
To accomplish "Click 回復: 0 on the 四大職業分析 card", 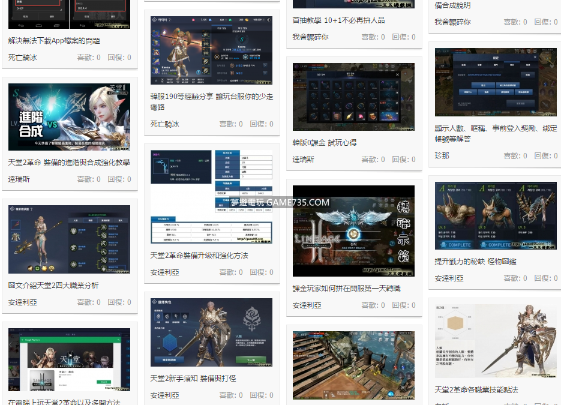I will click(x=119, y=302).
